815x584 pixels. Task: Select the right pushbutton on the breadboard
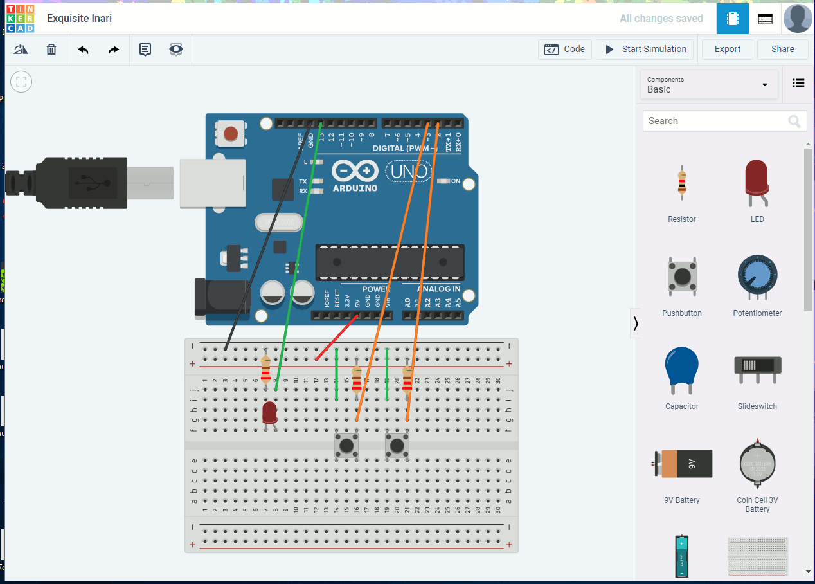[397, 446]
